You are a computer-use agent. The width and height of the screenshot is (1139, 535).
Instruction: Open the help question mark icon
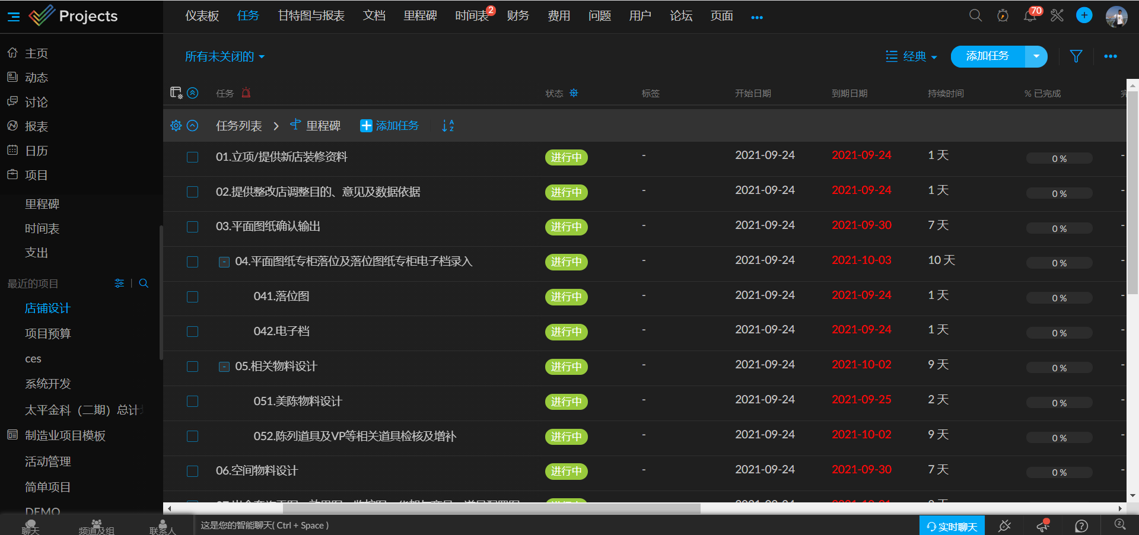(1081, 526)
